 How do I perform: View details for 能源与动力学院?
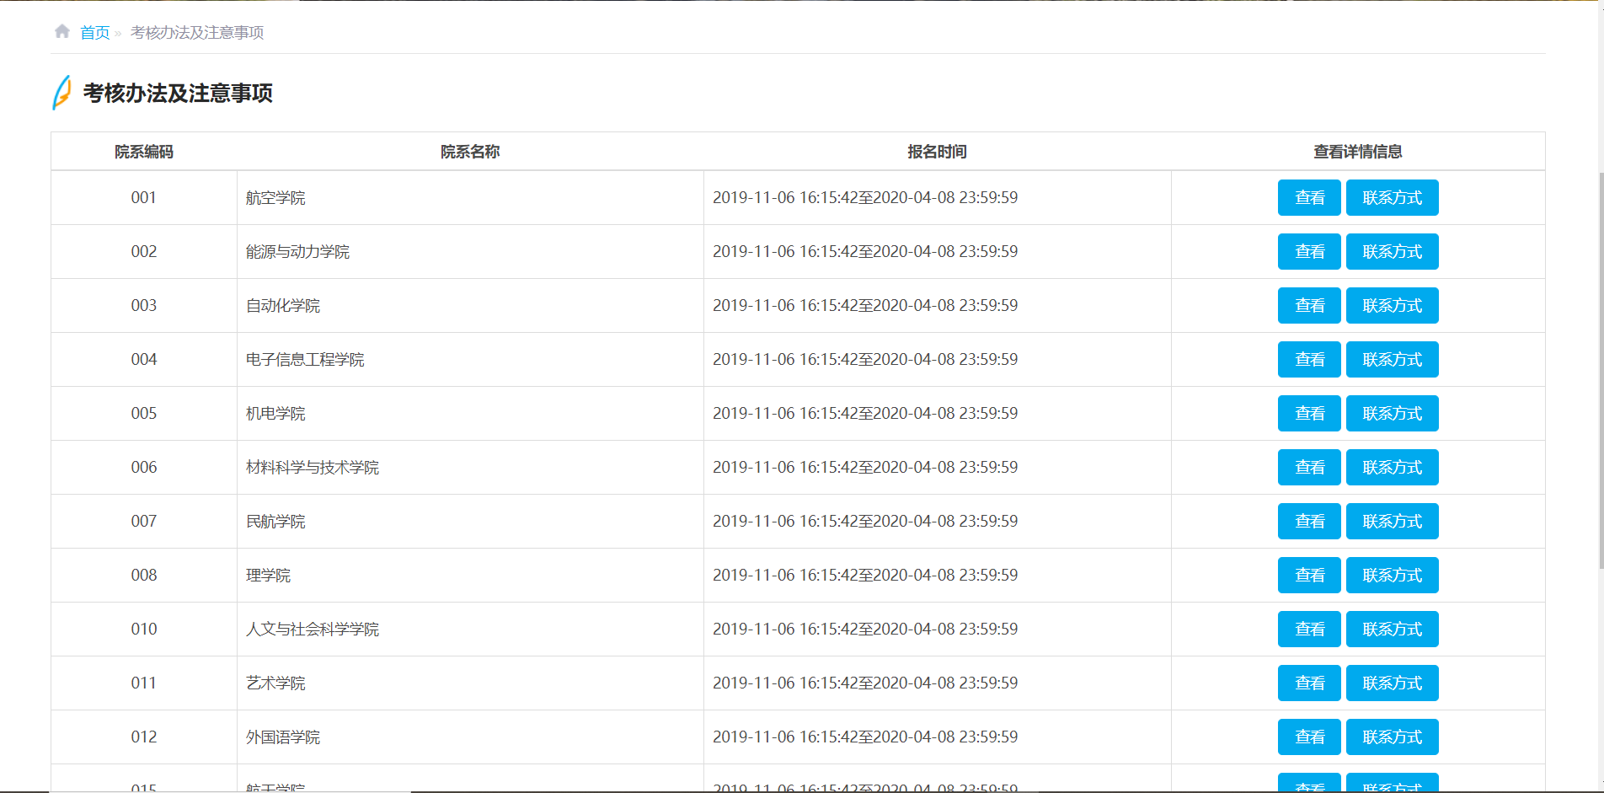coord(1309,251)
